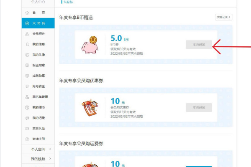Click '2022/05/02可再次领取' under 会员购优惠券
This screenshot has height=167, width=251.
pos(127,116)
